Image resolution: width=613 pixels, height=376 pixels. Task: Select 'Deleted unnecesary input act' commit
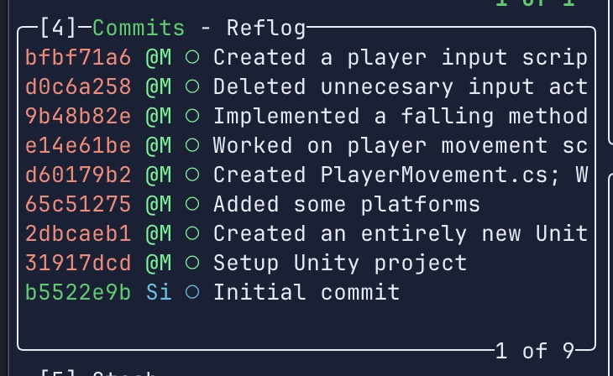400,87
